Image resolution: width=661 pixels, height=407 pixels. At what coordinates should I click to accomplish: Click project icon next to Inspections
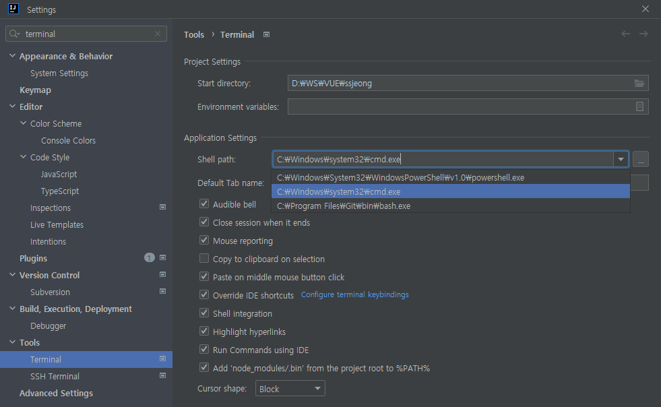162,207
